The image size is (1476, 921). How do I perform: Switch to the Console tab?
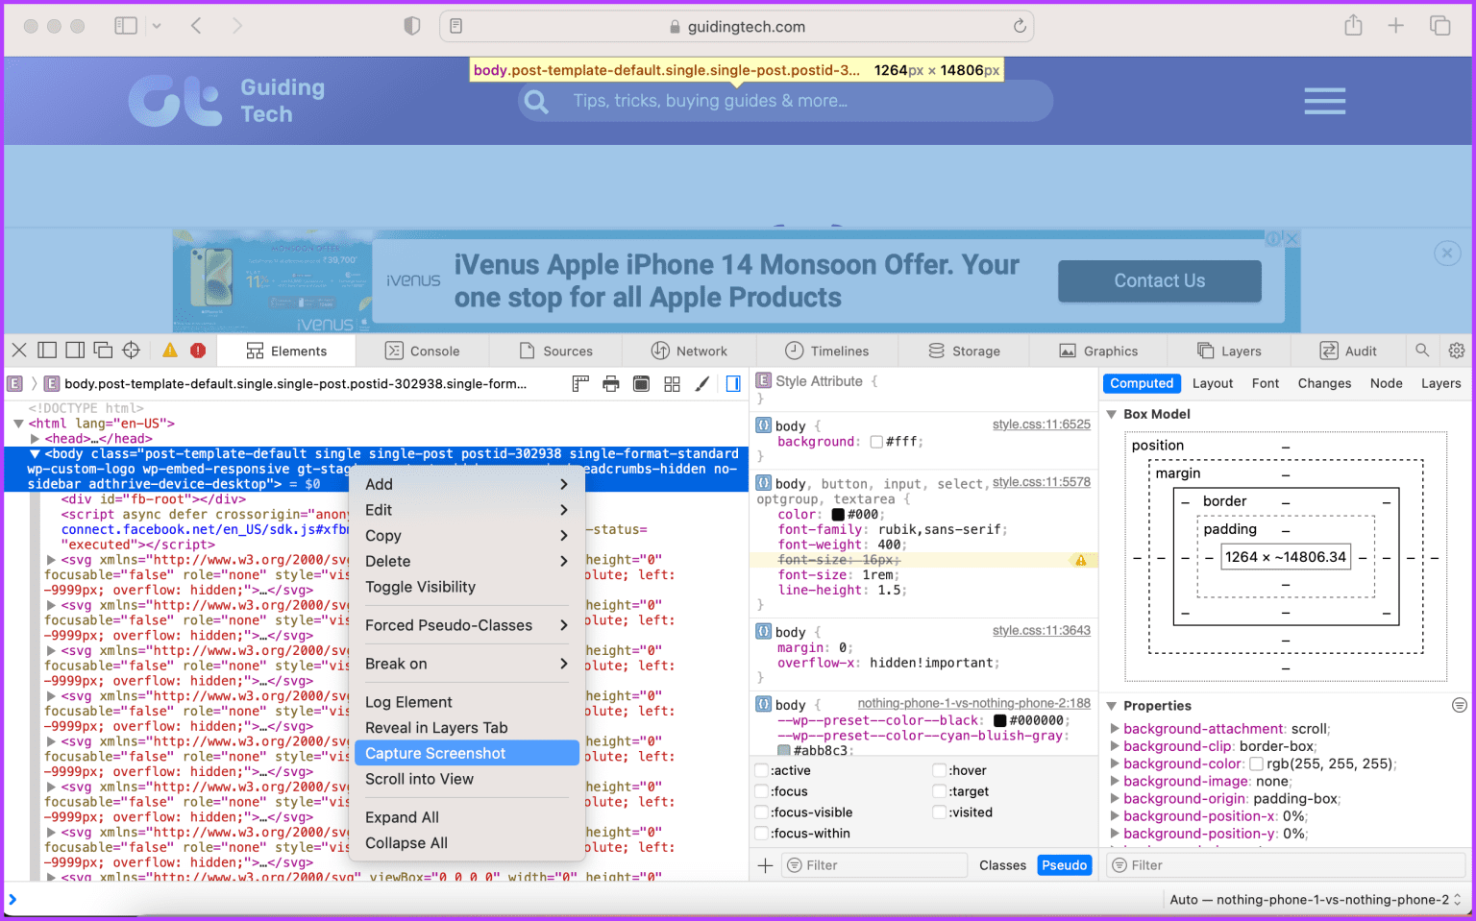pyautogui.click(x=423, y=351)
